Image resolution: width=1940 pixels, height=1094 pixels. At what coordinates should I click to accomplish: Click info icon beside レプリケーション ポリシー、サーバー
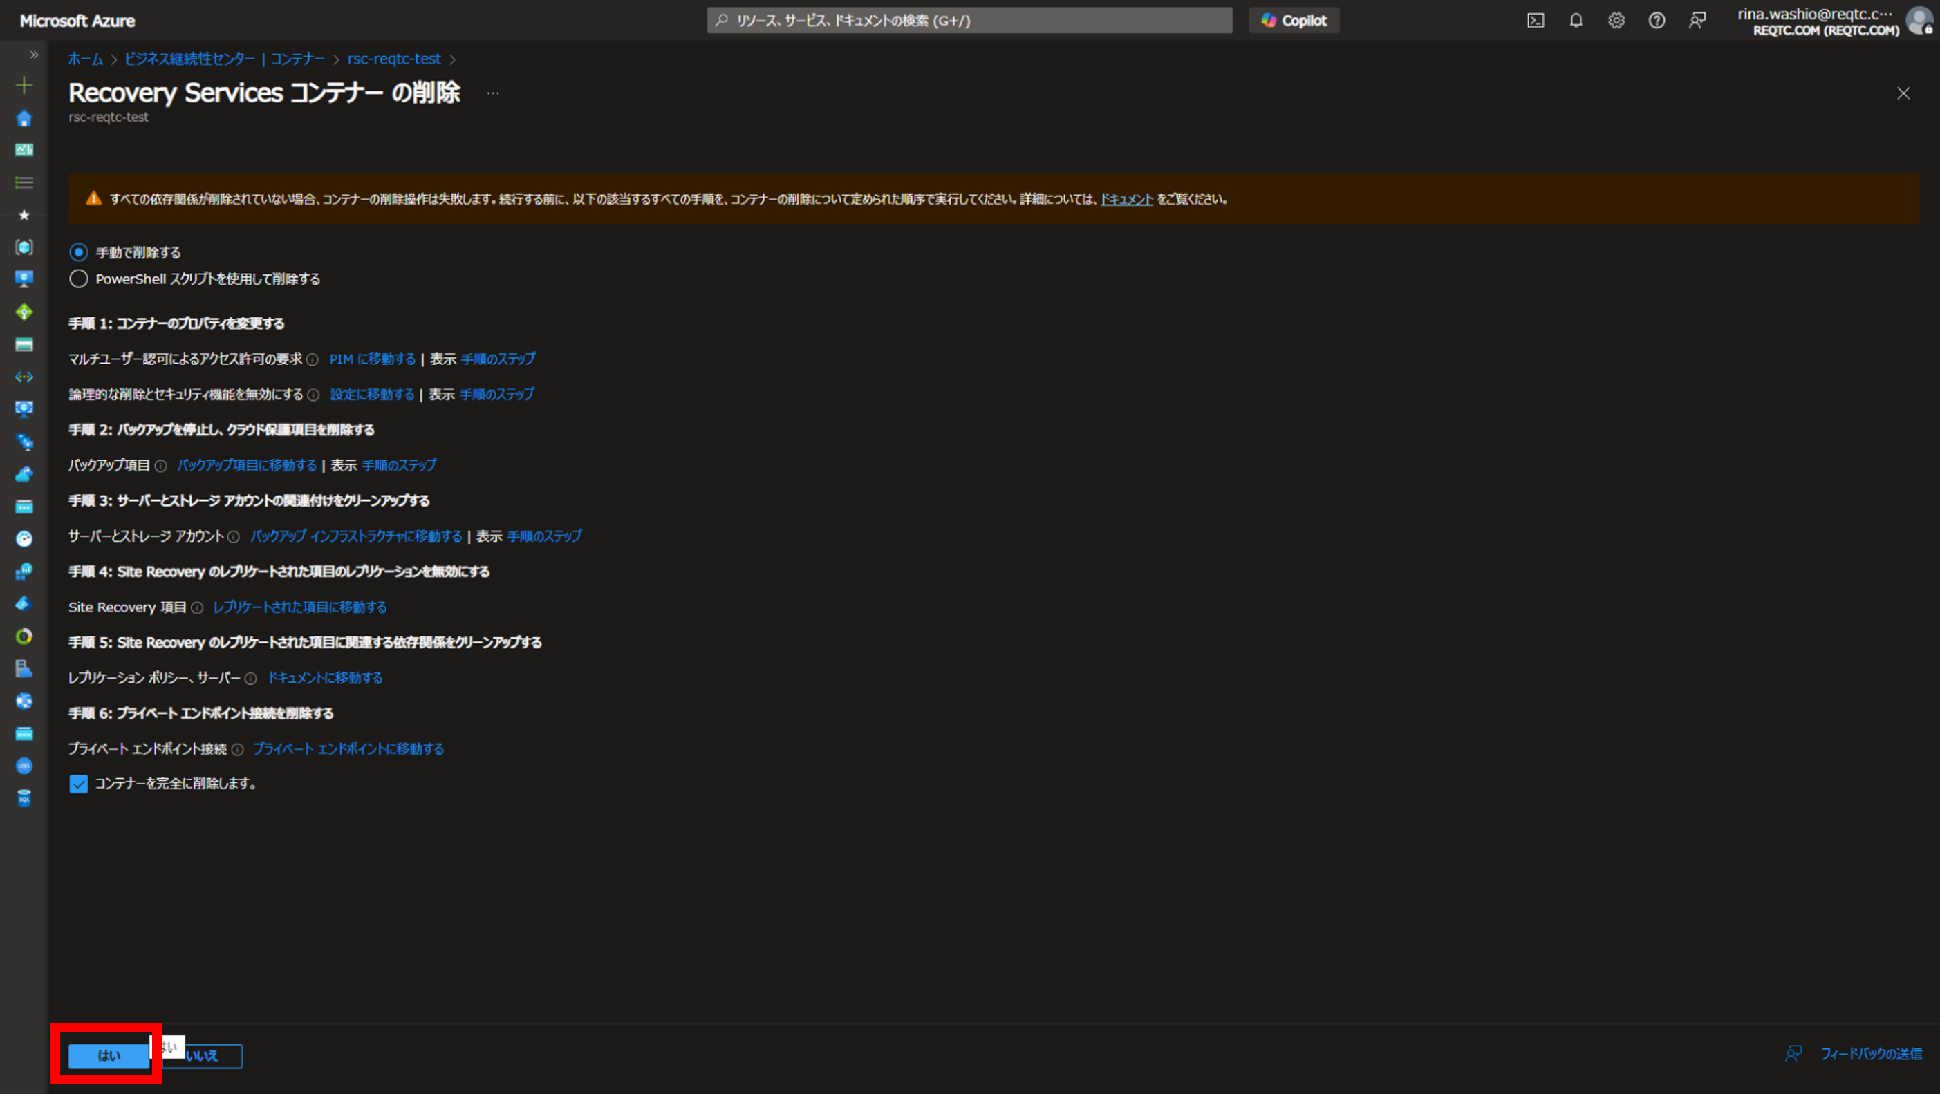251,679
